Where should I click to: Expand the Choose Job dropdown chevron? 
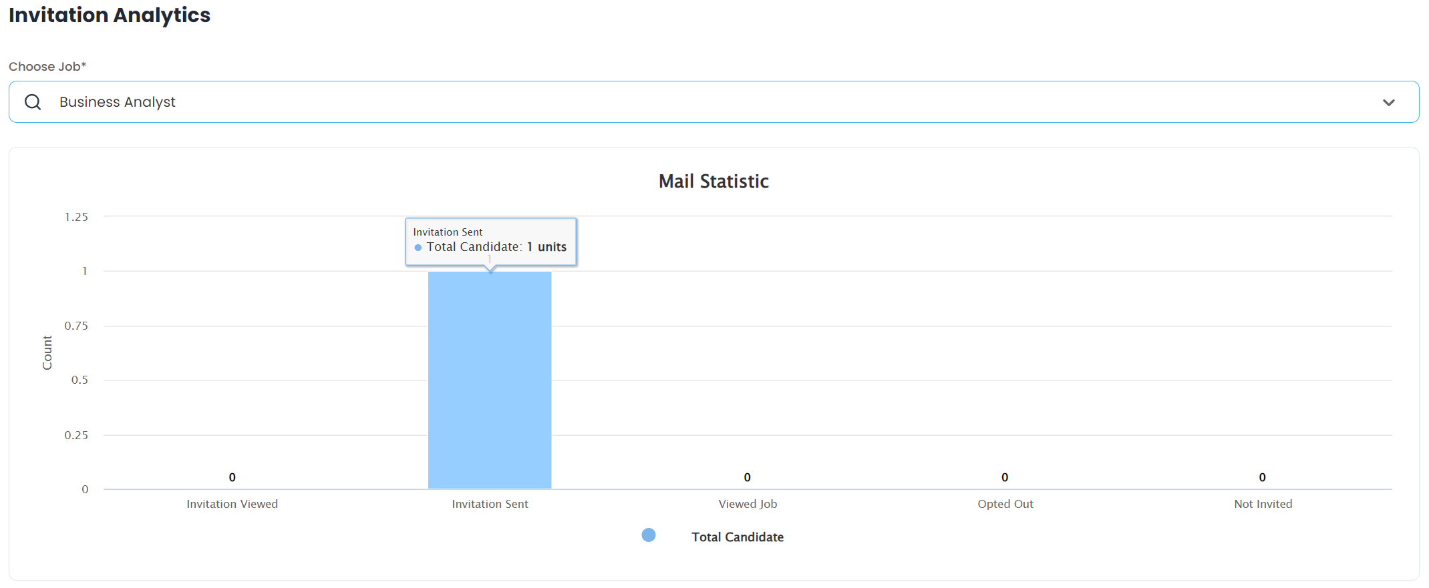tap(1388, 103)
